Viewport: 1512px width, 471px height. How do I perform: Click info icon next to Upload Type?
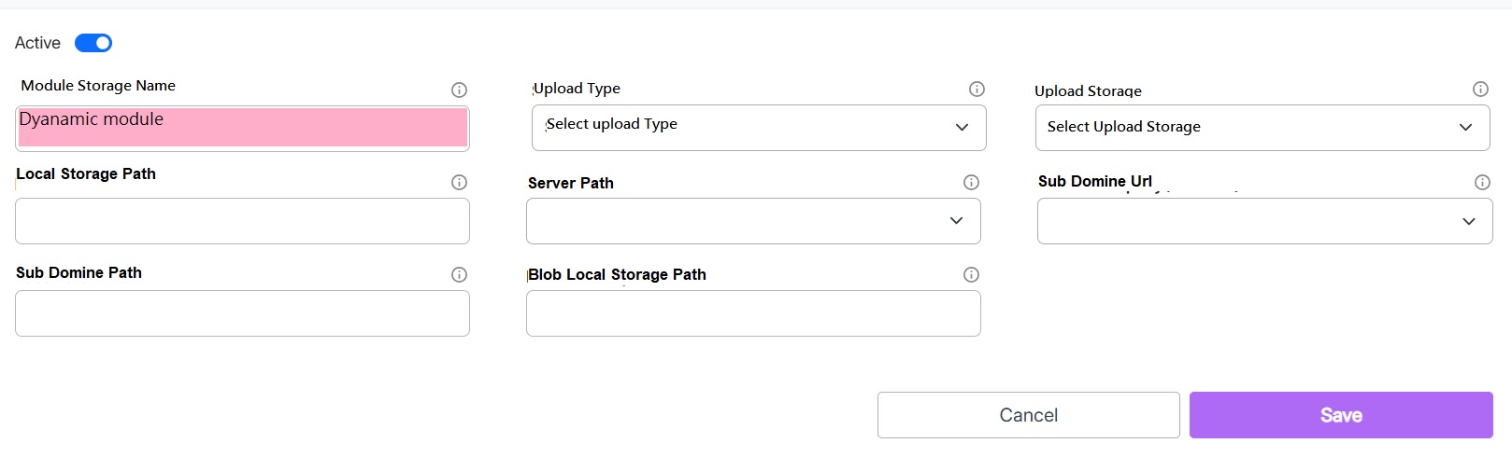(977, 89)
